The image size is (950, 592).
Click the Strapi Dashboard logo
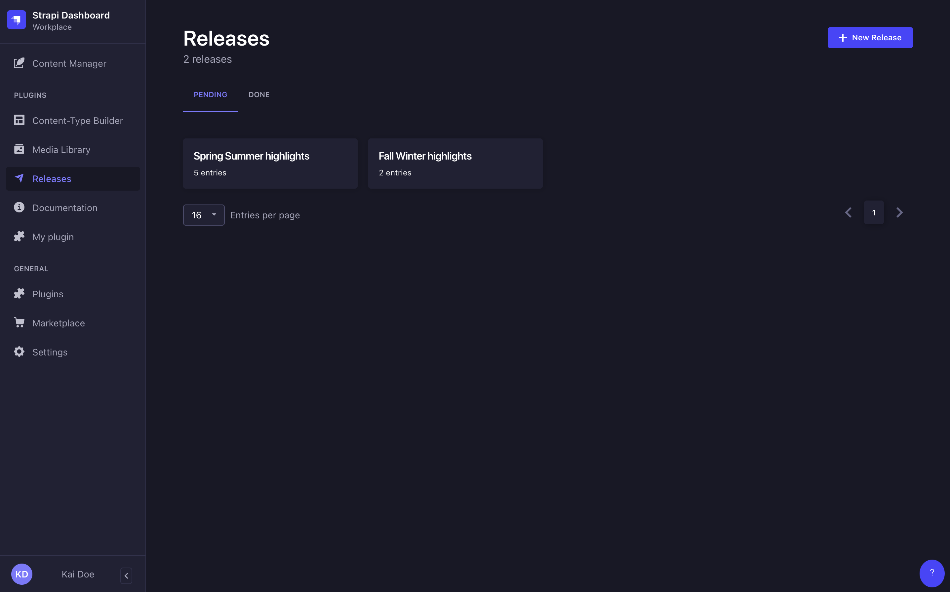tap(16, 19)
